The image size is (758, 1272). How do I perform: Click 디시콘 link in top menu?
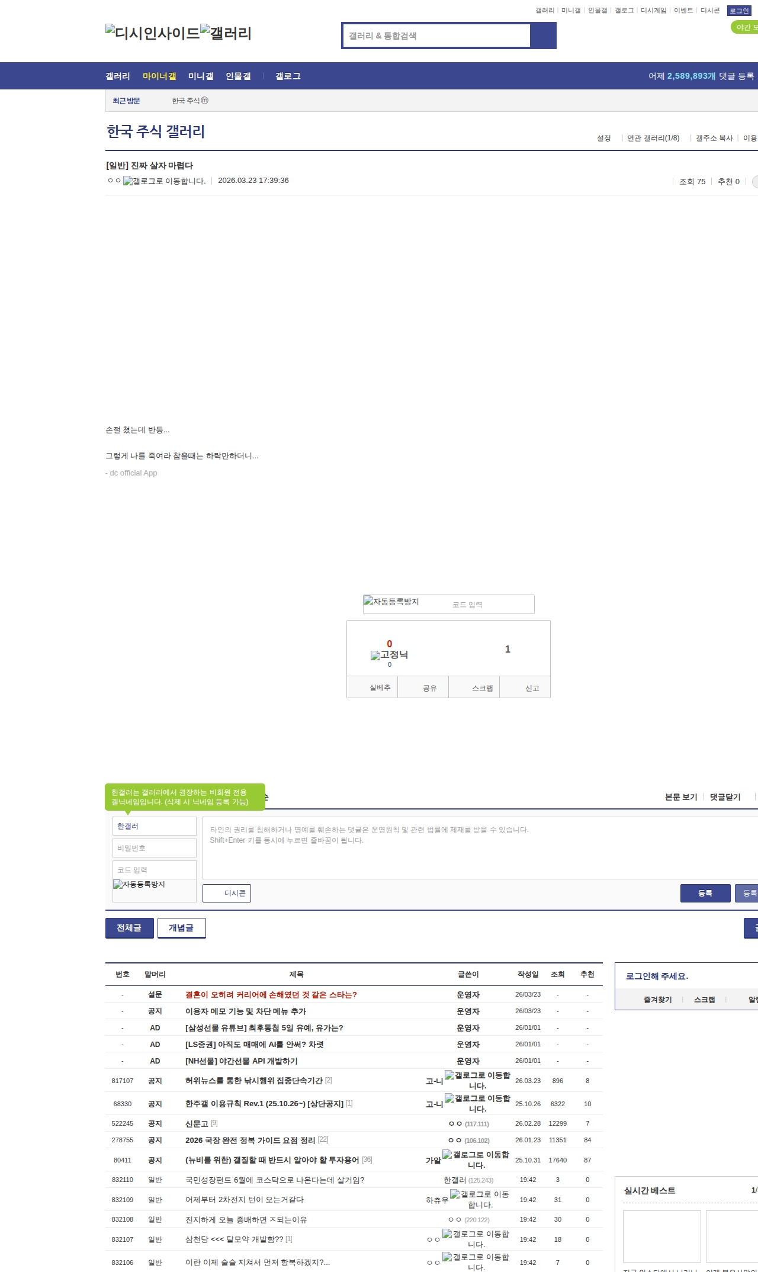pos(710,11)
